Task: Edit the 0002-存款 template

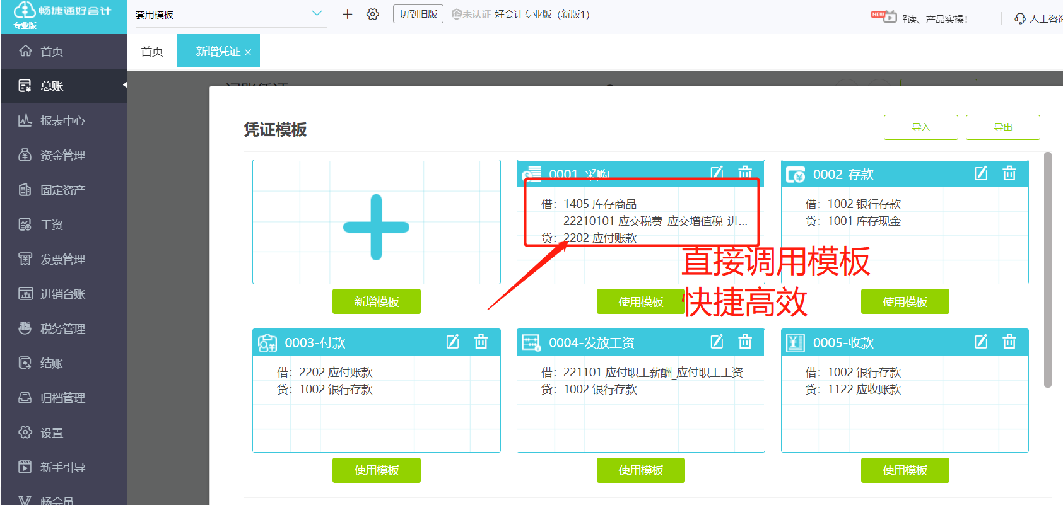Action: coord(981,173)
